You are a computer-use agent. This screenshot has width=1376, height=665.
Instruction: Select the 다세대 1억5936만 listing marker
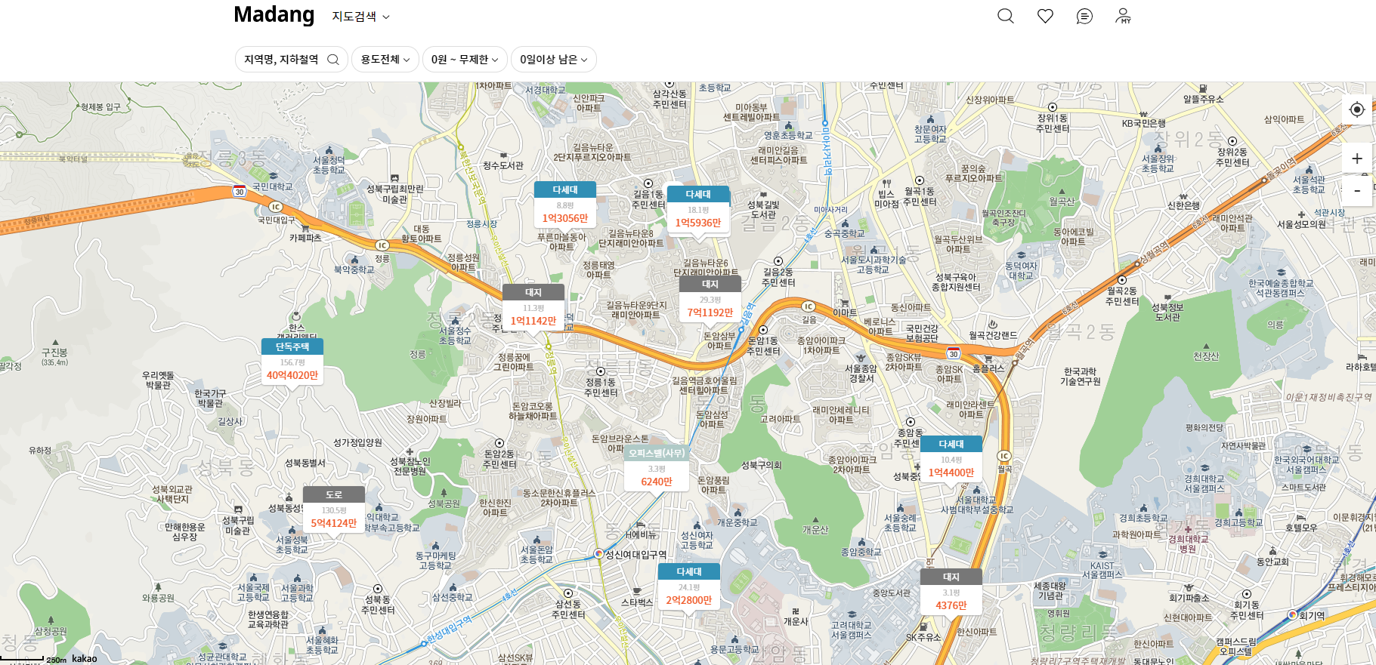coord(698,210)
